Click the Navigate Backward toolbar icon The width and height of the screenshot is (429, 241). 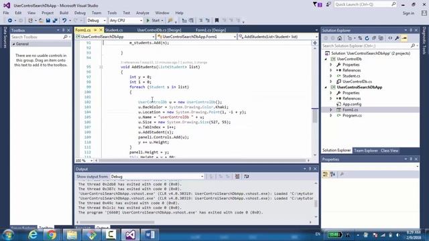click(x=10, y=21)
